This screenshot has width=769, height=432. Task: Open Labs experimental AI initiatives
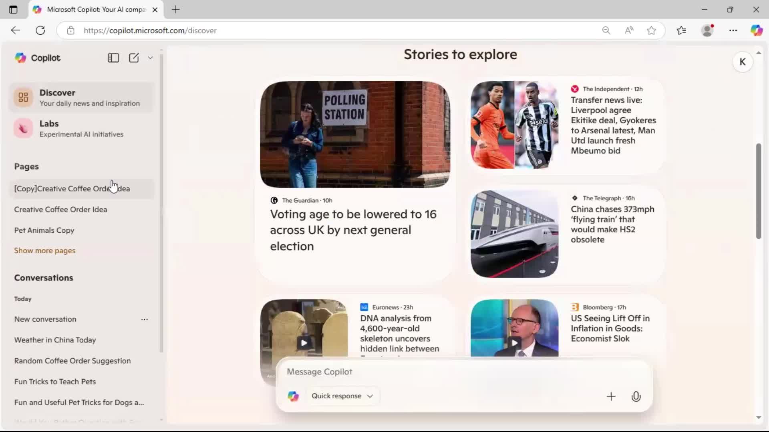81,128
